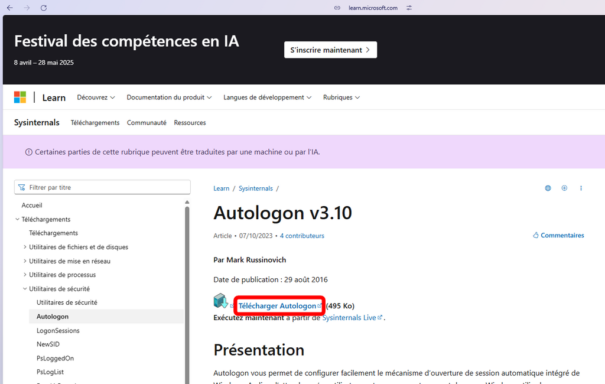
Task: Expand Utilitaires de mise en réseau
Action: pos(25,261)
